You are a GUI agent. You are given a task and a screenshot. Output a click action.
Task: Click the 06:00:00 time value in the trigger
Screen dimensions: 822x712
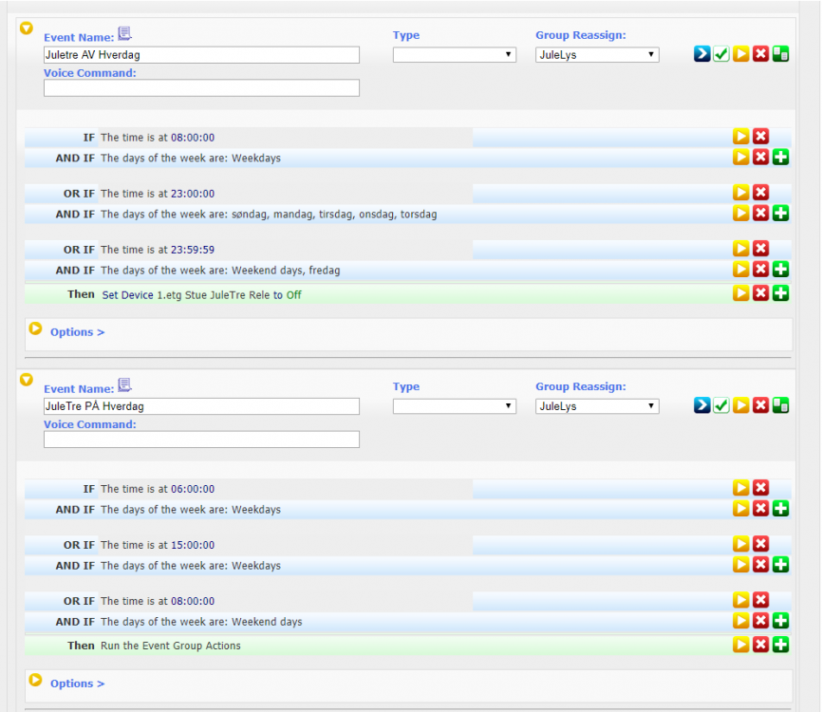coord(193,490)
